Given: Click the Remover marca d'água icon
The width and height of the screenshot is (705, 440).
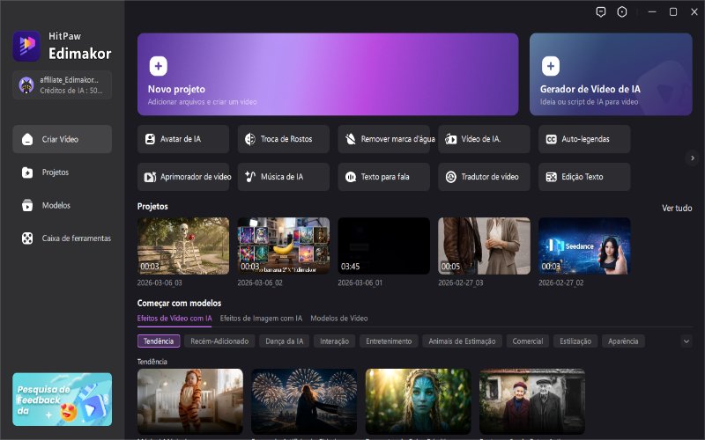Looking at the screenshot, I should tap(351, 139).
